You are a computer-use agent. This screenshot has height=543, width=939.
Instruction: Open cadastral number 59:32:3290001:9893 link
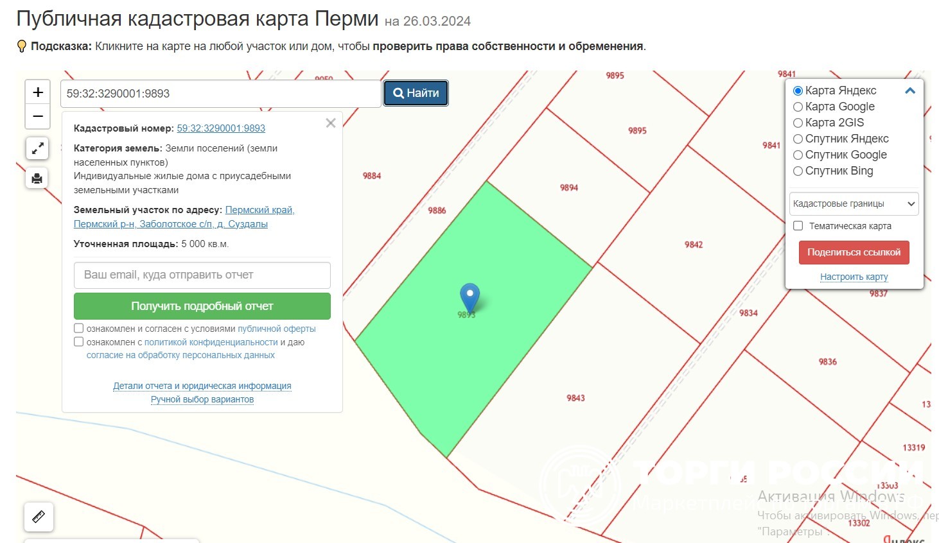(x=221, y=128)
